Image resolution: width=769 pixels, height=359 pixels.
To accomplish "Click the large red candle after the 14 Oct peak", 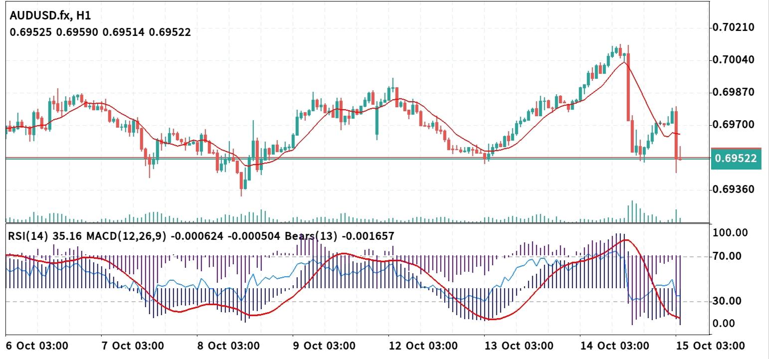I will [x=628, y=87].
